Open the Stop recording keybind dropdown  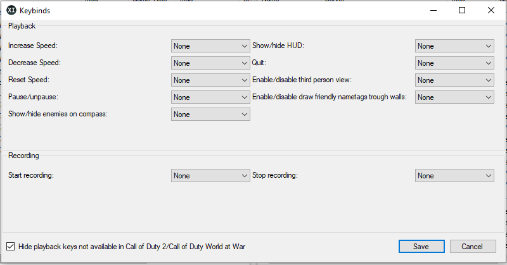pyautogui.click(x=454, y=176)
